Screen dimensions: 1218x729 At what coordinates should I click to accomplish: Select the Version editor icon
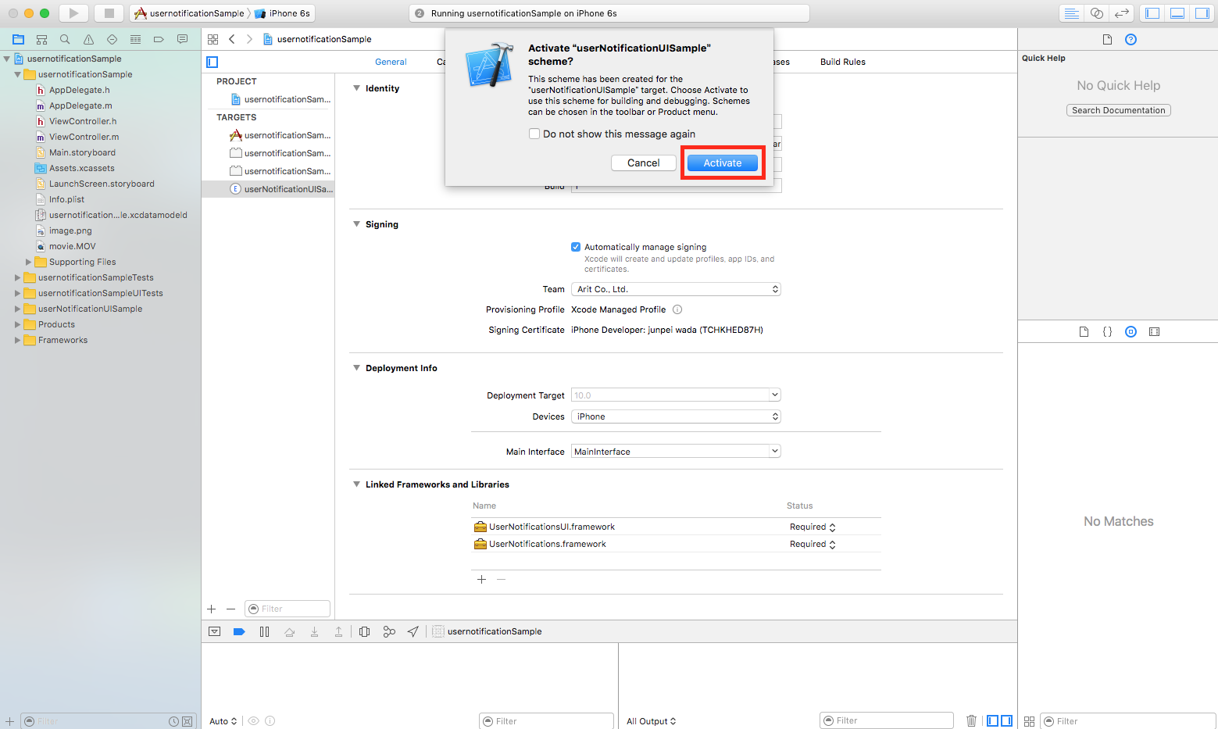tap(1122, 13)
